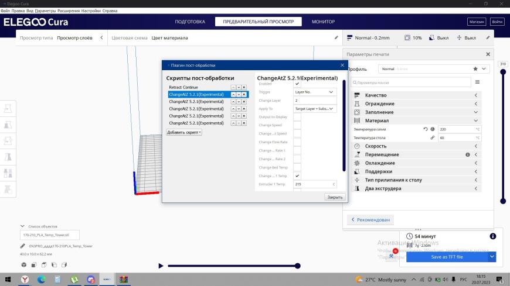The width and height of the screenshot is (510, 286).
Task: Click the Save as TFT file button
Action: [x=447, y=257]
